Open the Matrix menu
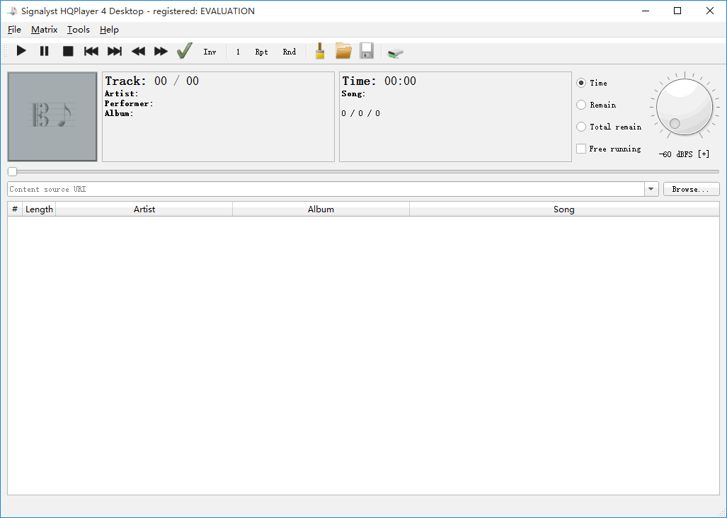This screenshot has height=518, width=727. tap(44, 30)
